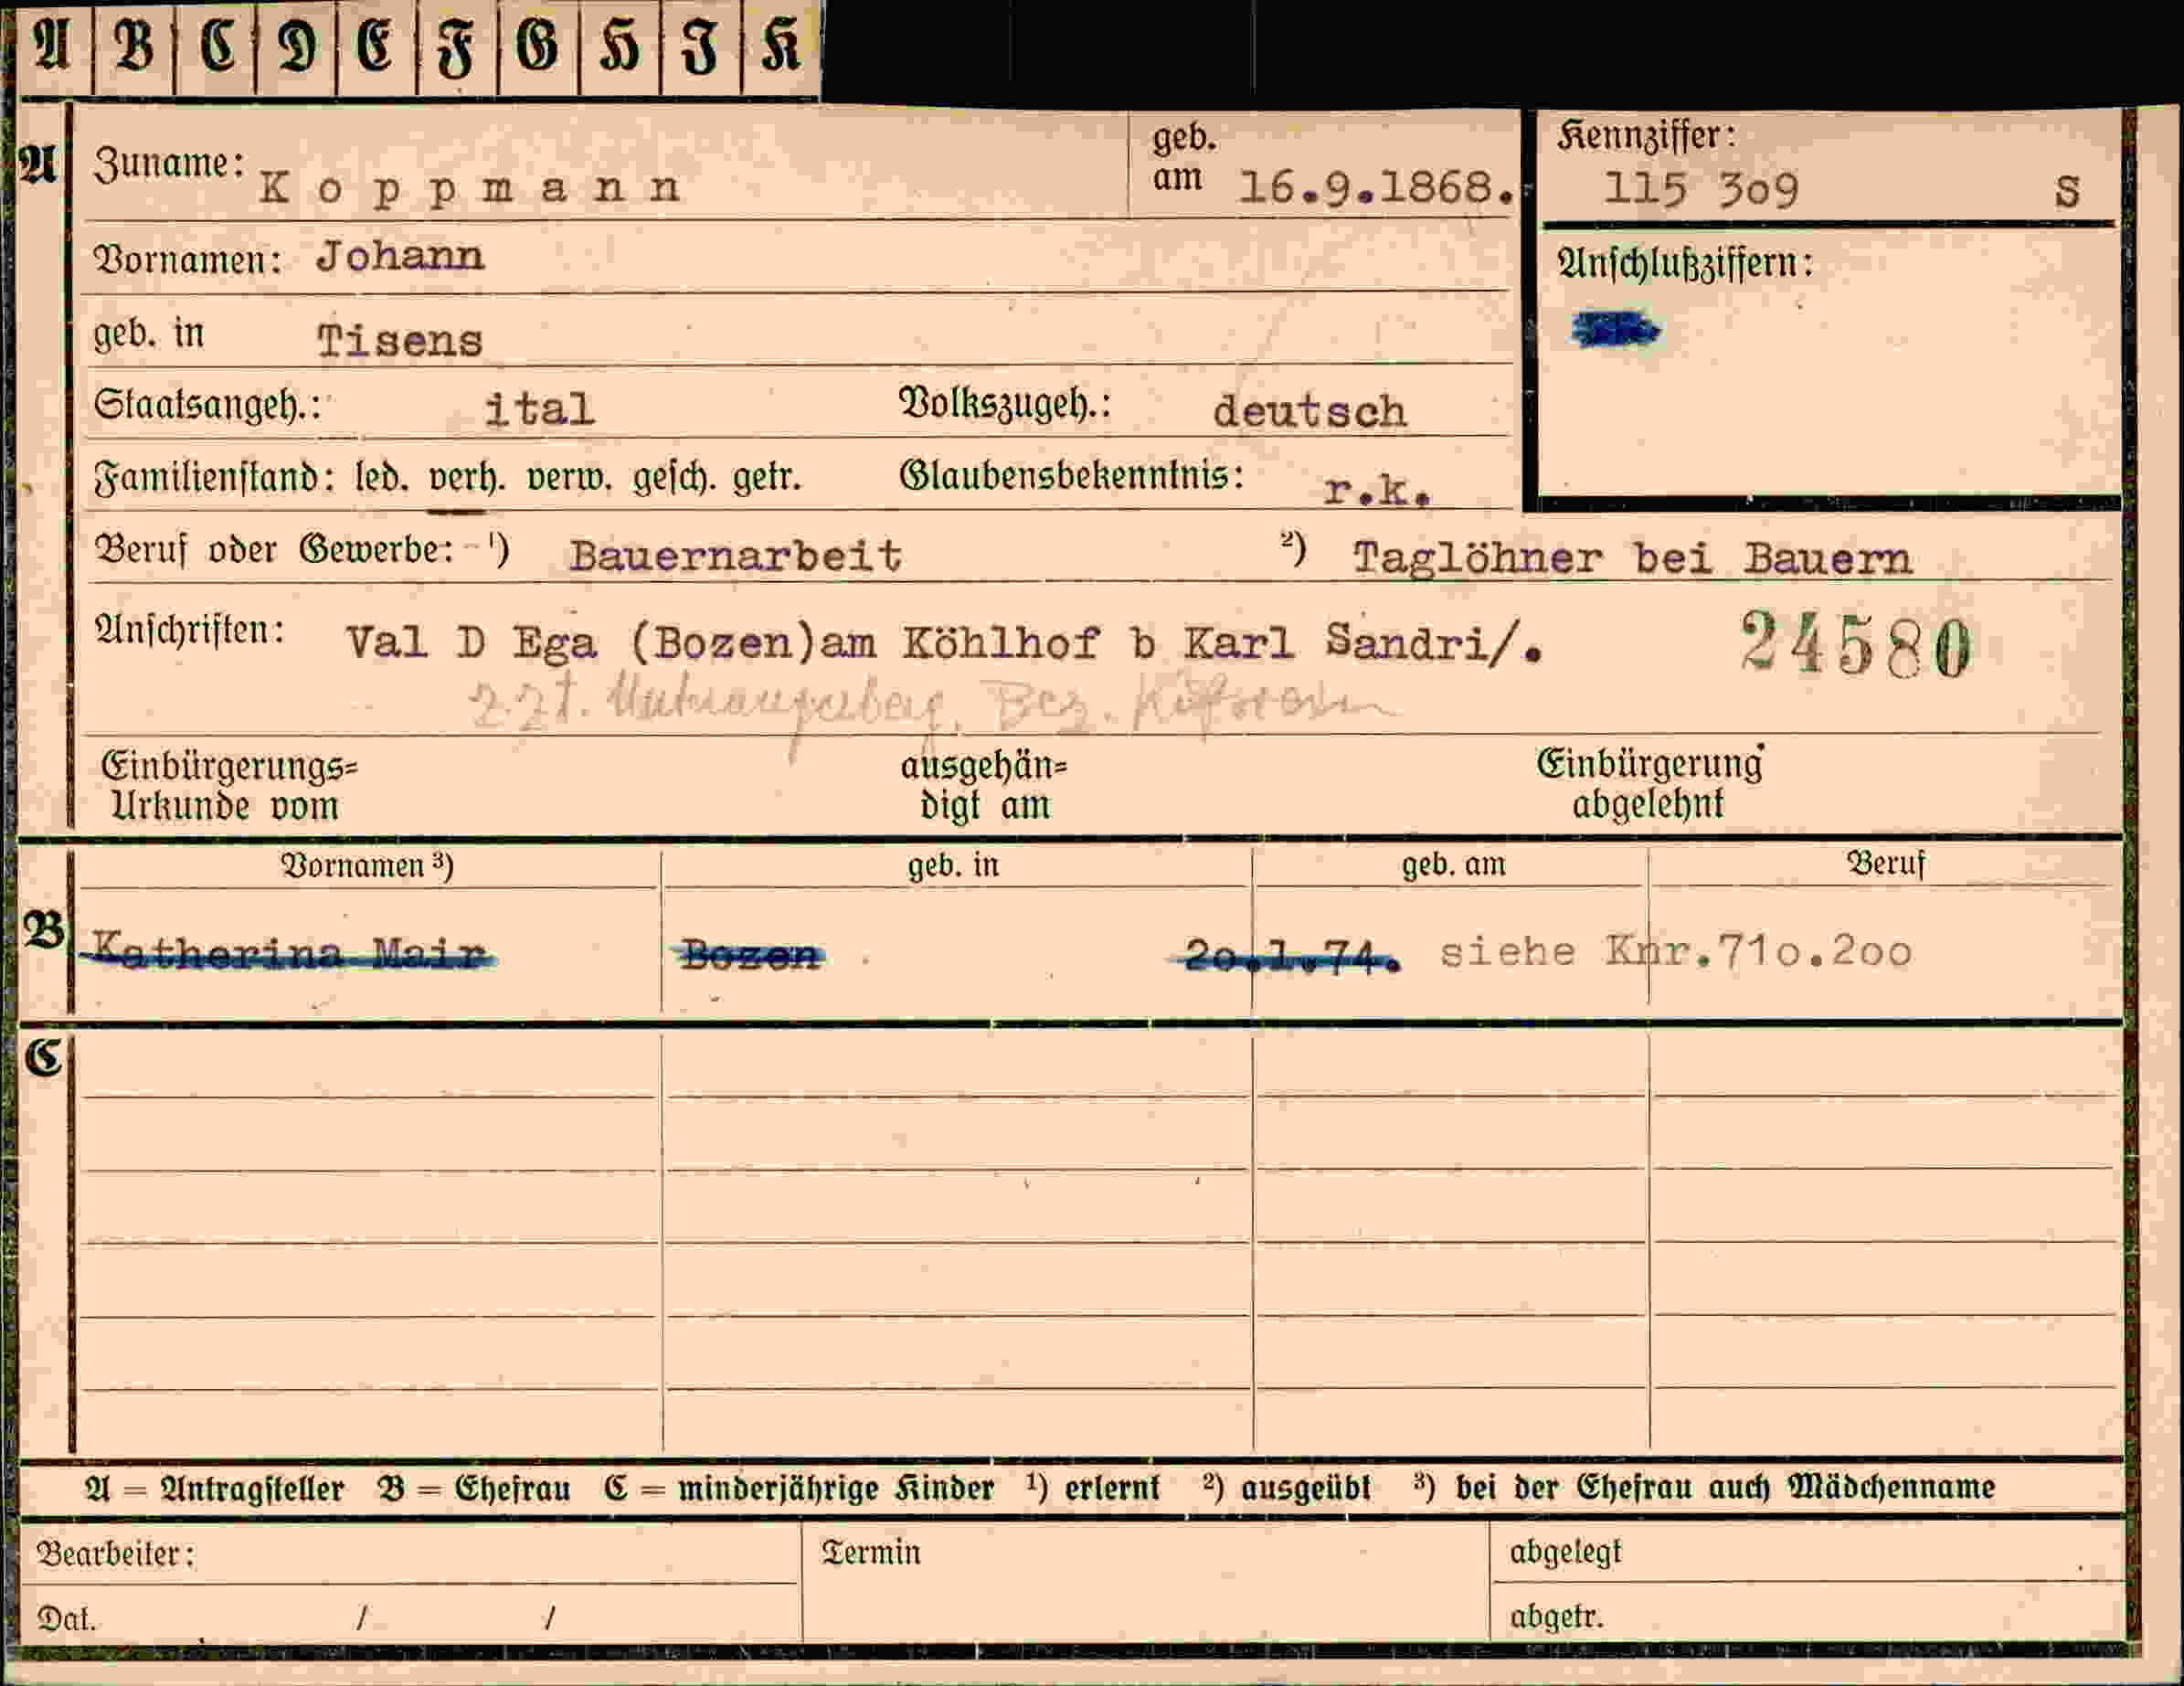Click the 'Vornamen 3)' column header
The width and height of the screenshot is (2184, 1686).
point(367,865)
